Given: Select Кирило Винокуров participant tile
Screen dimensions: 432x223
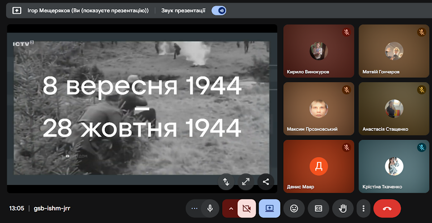Looking at the screenshot, I should click(x=318, y=51).
